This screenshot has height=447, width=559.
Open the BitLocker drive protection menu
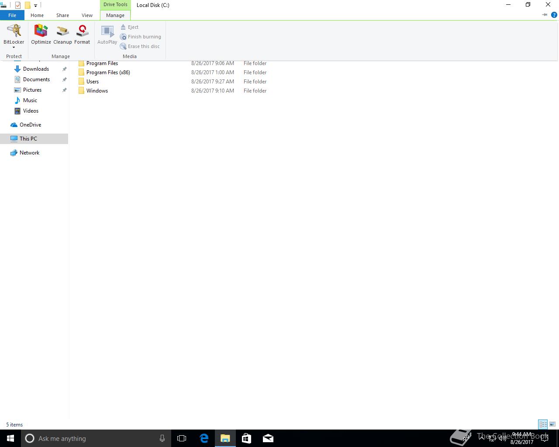(x=14, y=36)
